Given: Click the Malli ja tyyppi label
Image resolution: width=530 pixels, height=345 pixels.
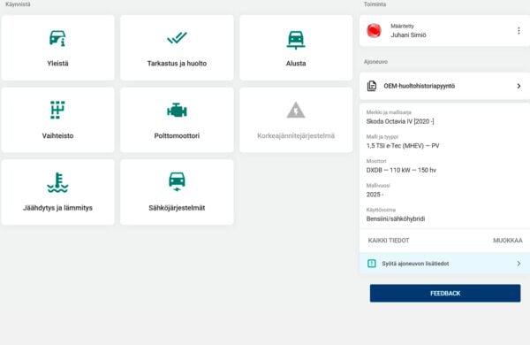Looking at the screenshot, I should [x=382, y=136].
